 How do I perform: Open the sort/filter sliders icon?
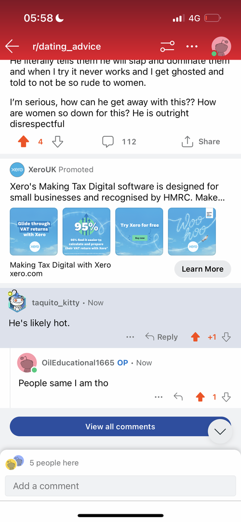167,46
